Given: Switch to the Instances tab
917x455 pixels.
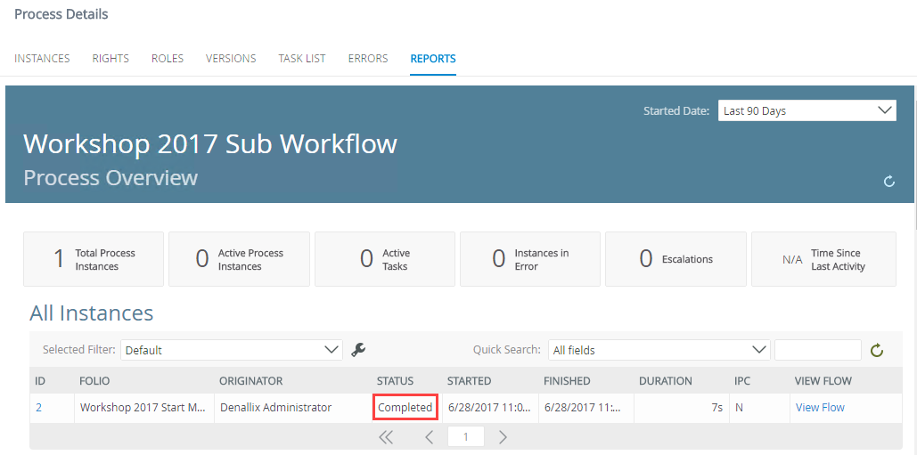Looking at the screenshot, I should click(42, 59).
